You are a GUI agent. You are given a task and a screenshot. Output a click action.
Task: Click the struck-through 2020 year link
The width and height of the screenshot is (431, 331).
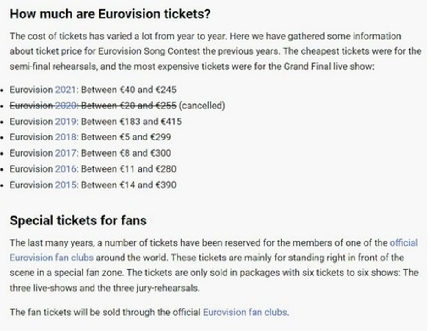(65, 106)
